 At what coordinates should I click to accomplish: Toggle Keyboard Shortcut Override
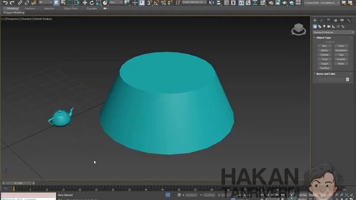[x=142, y=2]
